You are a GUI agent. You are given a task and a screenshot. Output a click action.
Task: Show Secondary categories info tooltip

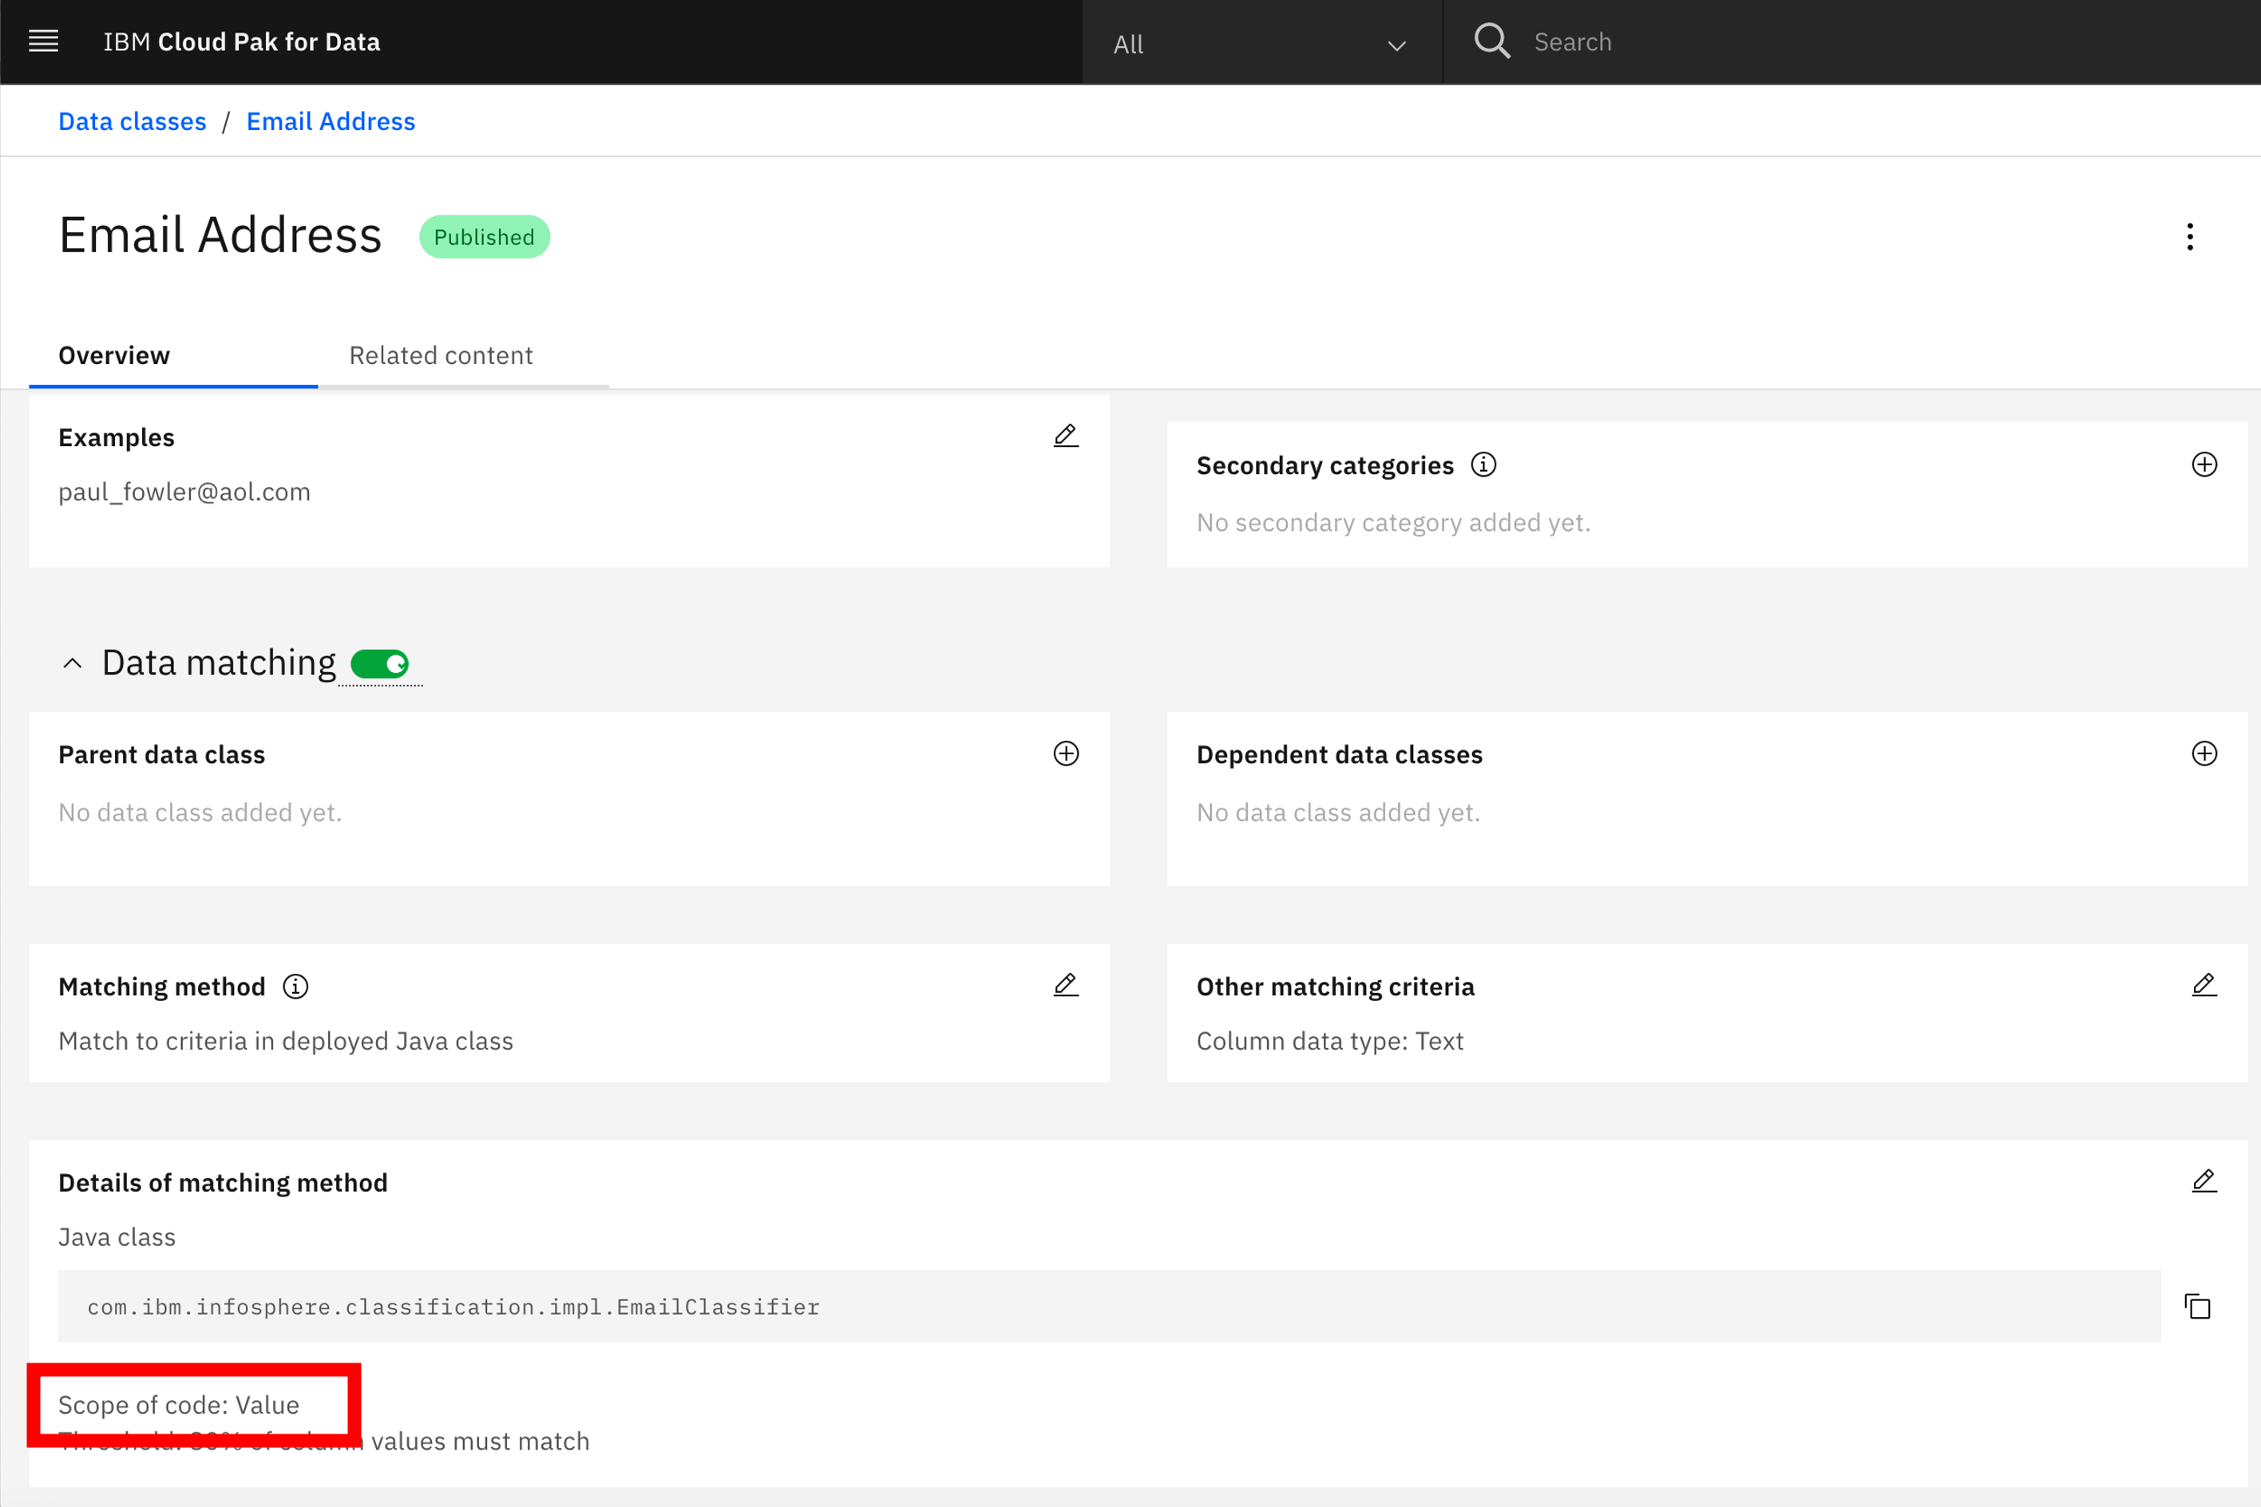click(x=1483, y=465)
